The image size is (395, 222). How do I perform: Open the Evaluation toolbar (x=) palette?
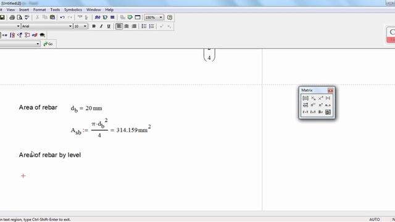[x=4, y=35]
